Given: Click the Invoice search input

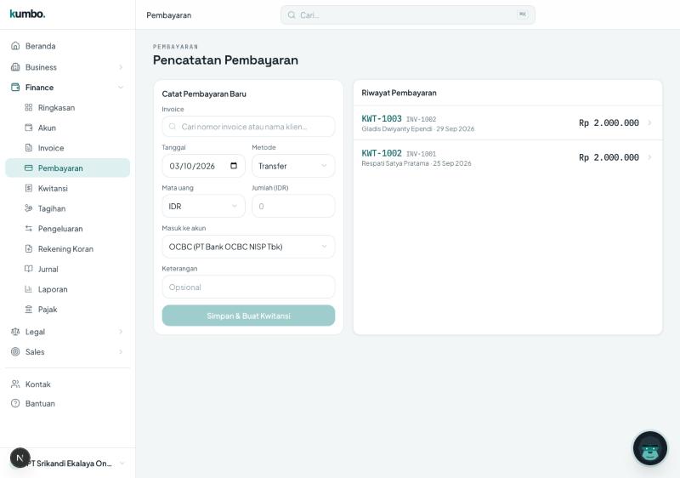Looking at the screenshot, I should coord(248,127).
